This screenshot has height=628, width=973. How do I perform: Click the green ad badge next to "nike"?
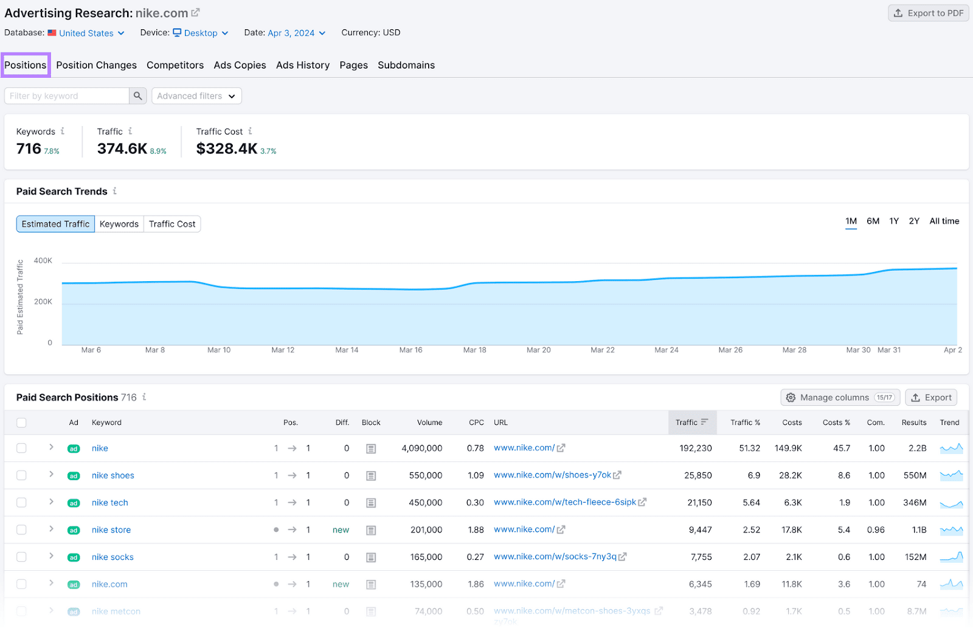[x=73, y=448]
